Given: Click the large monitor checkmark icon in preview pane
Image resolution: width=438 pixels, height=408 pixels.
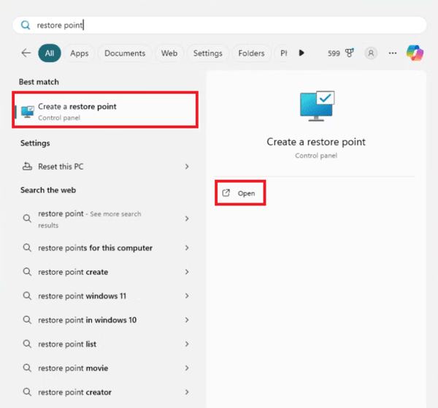Looking at the screenshot, I should (317, 106).
